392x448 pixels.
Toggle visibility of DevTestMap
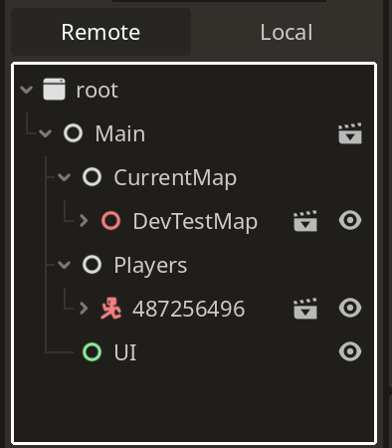coord(350,220)
